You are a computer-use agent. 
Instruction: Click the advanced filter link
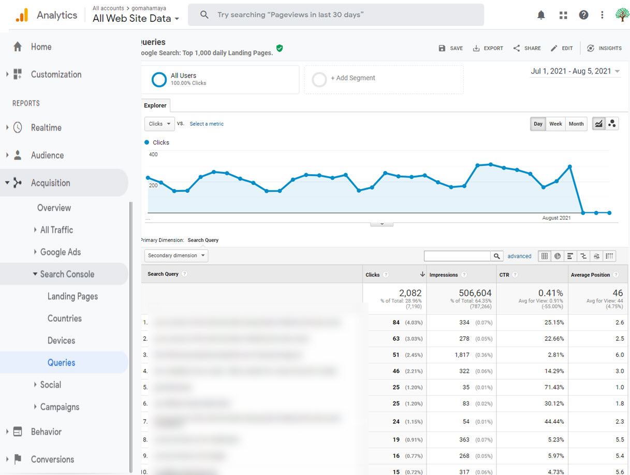tap(519, 256)
